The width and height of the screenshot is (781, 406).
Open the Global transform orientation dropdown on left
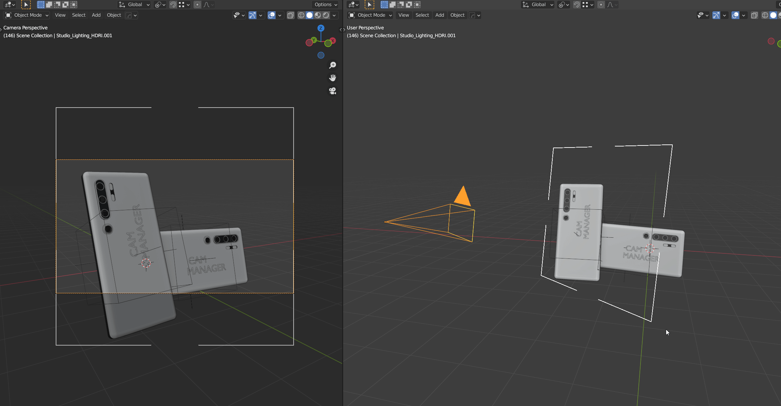click(134, 4)
